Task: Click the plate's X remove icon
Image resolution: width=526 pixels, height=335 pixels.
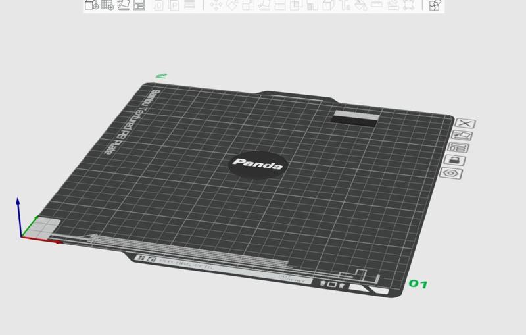Action: 465,124
